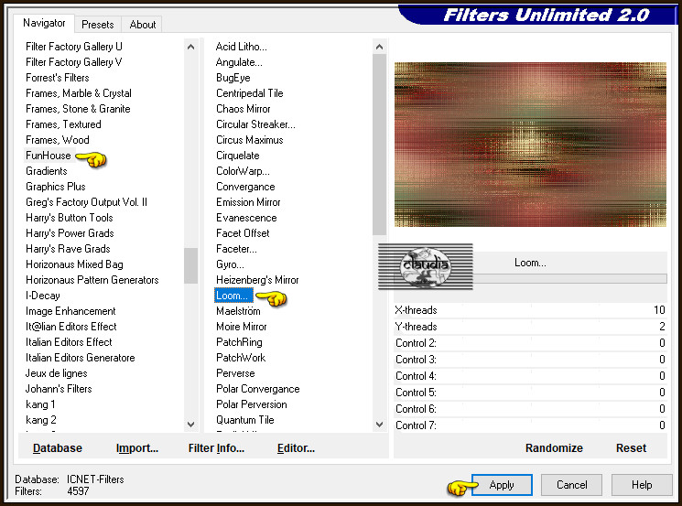Select Jeux de lignes category
Screen dimensions: 682x506
56,373
